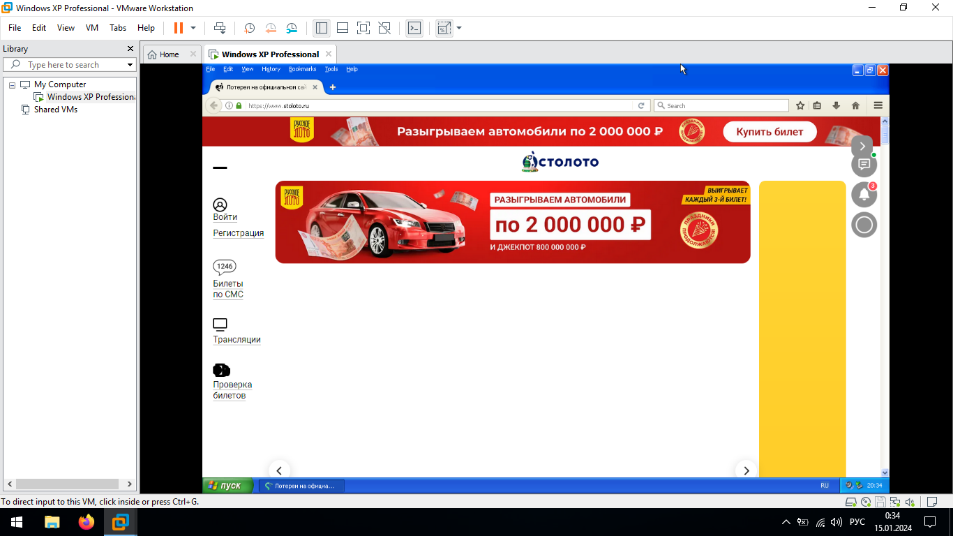
Task: Revert the VM to its previous snapshot
Action: click(x=271, y=28)
